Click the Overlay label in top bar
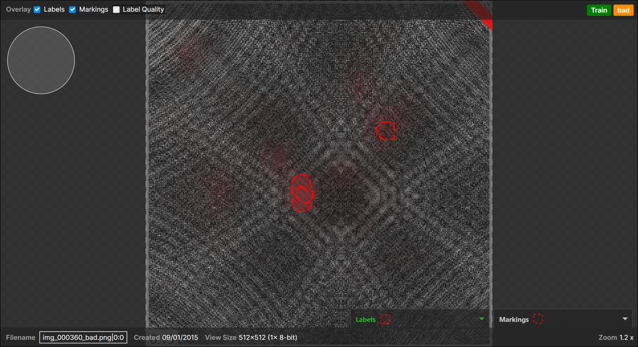The width and height of the screenshot is (638, 347). coord(18,9)
